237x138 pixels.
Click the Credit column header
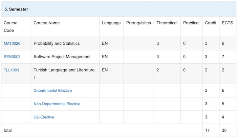click(x=211, y=23)
